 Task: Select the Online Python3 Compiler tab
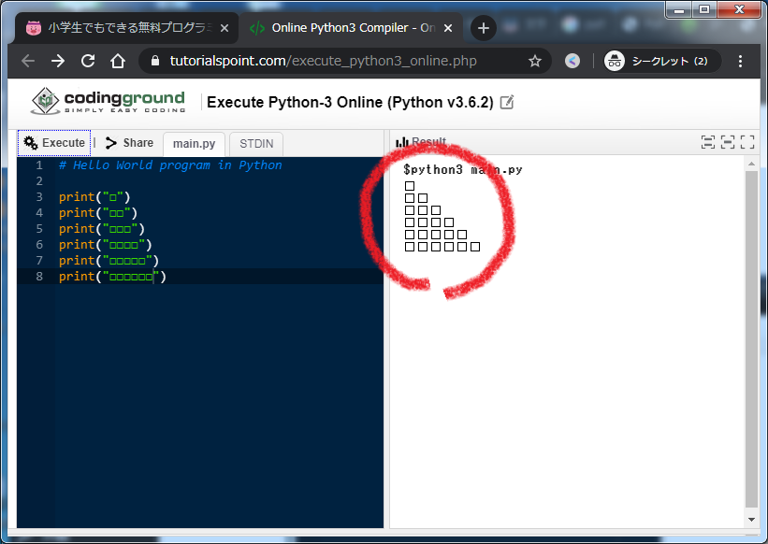tap(350, 28)
